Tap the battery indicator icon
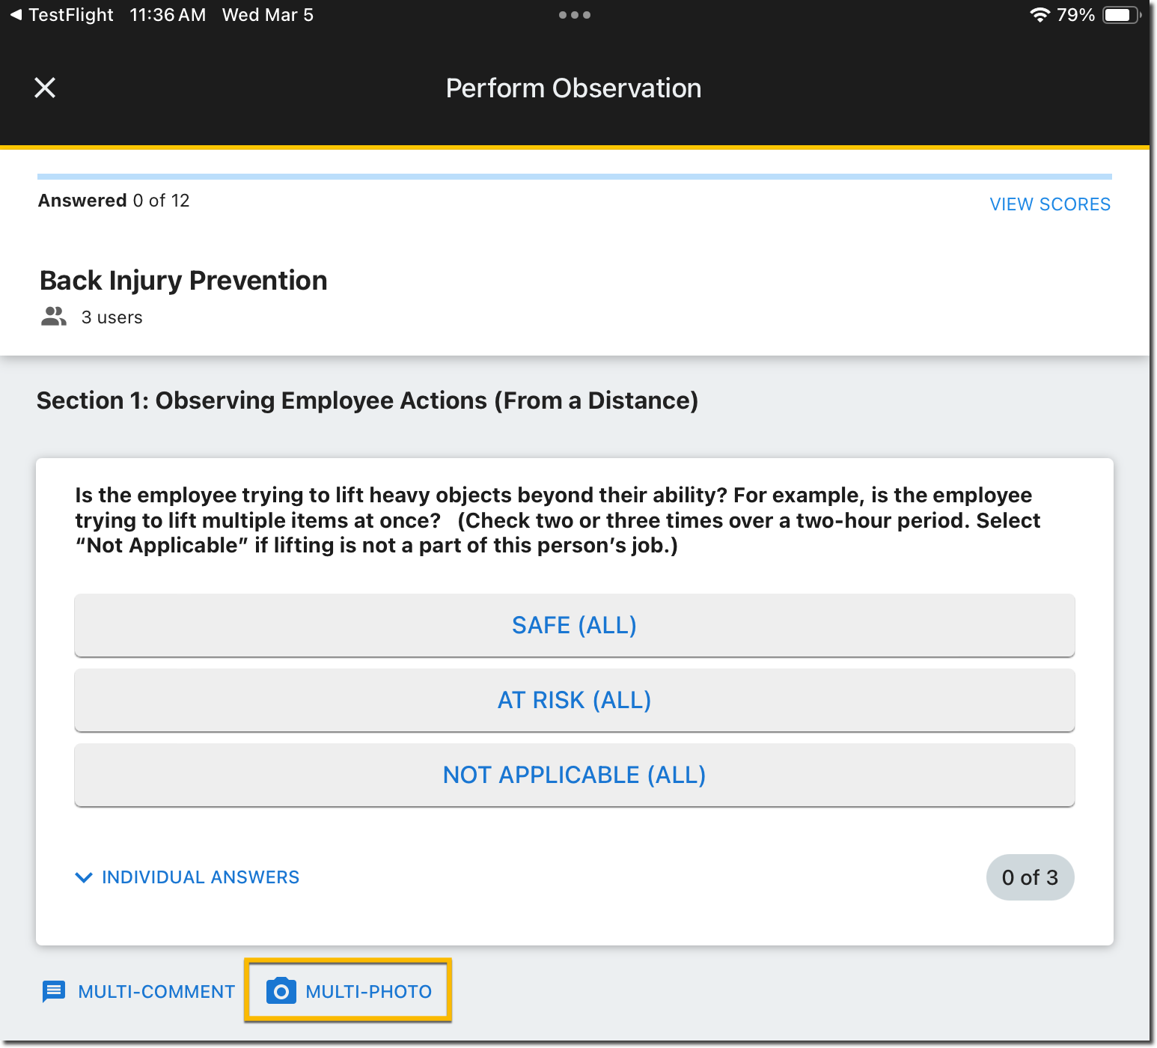1157x1048 pixels. click(x=1120, y=15)
